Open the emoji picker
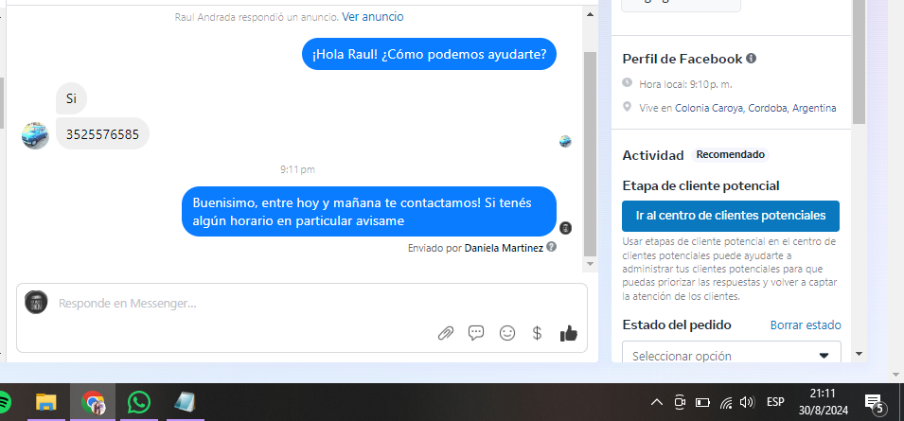The image size is (904, 421). click(x=507, y=333)
